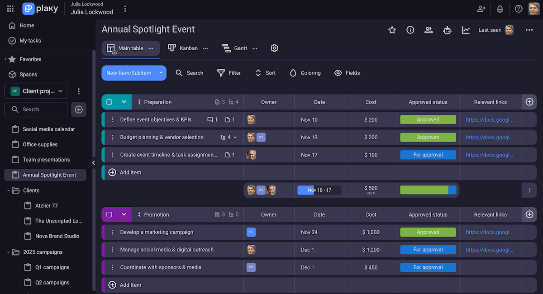
Task: Select all items in Promotion group
Action: point(109,214)
